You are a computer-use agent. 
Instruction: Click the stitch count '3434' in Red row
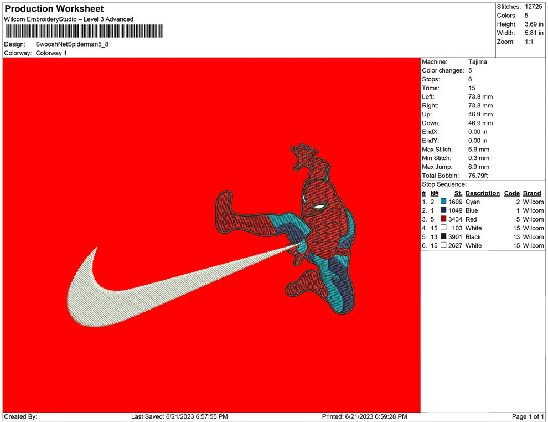456,219
